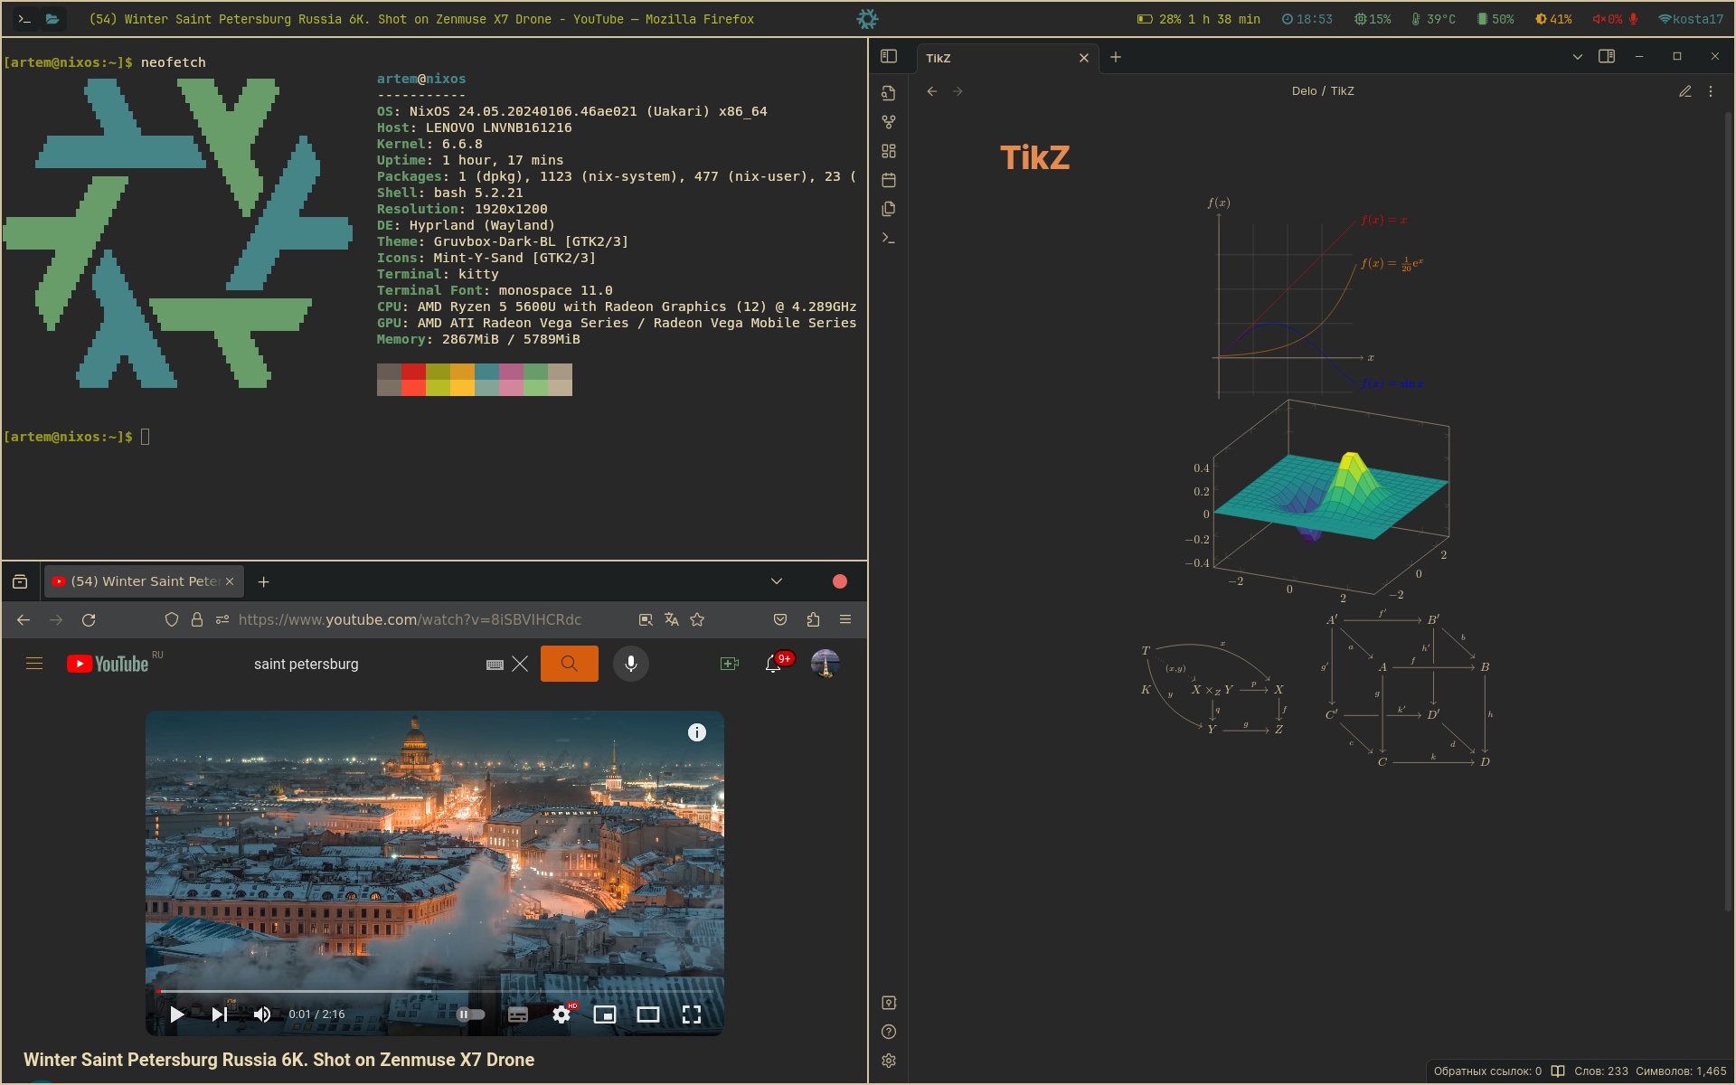
Task: List all Firefox tabs dropdown
Action: (777, 581)
